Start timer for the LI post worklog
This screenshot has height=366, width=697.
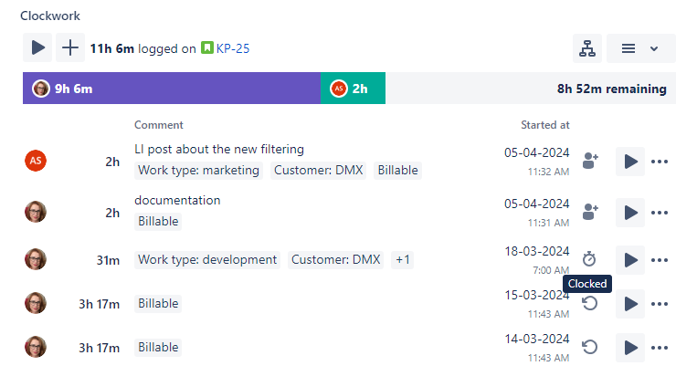click(x=630, y=162)
